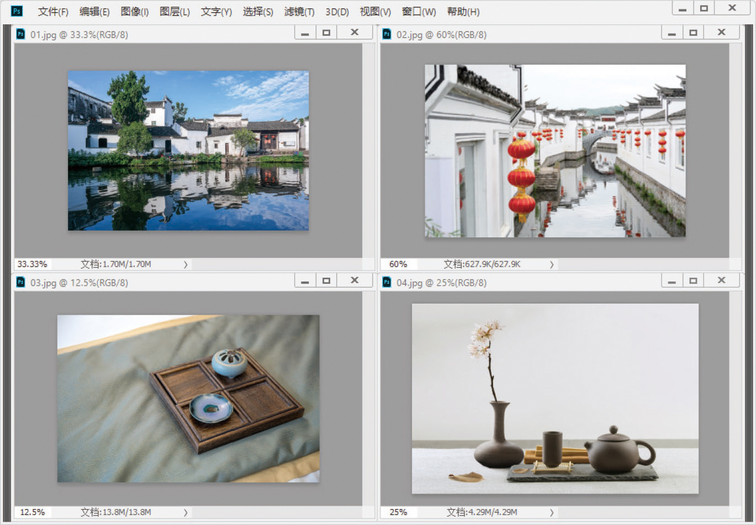The width and height of the screenshot is (756, 525).
Task: Click the Ps document icon of 03.jpg window
Action: 21,282
